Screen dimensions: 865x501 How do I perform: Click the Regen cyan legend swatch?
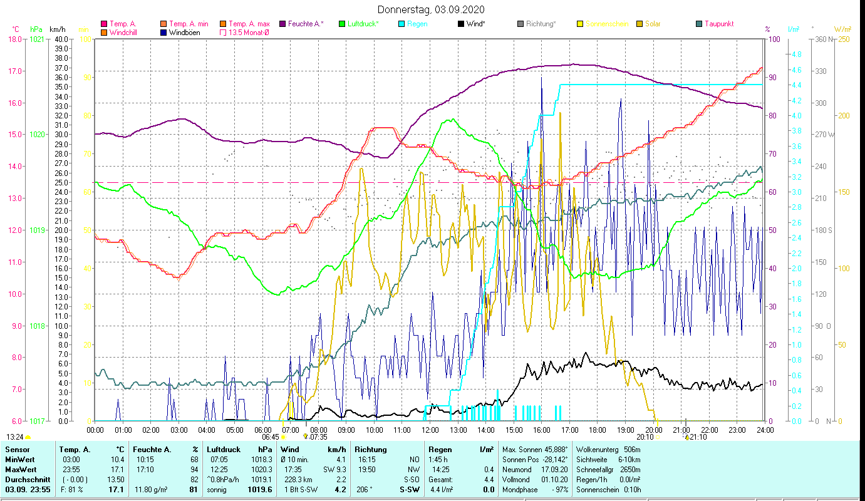(401, 24)
